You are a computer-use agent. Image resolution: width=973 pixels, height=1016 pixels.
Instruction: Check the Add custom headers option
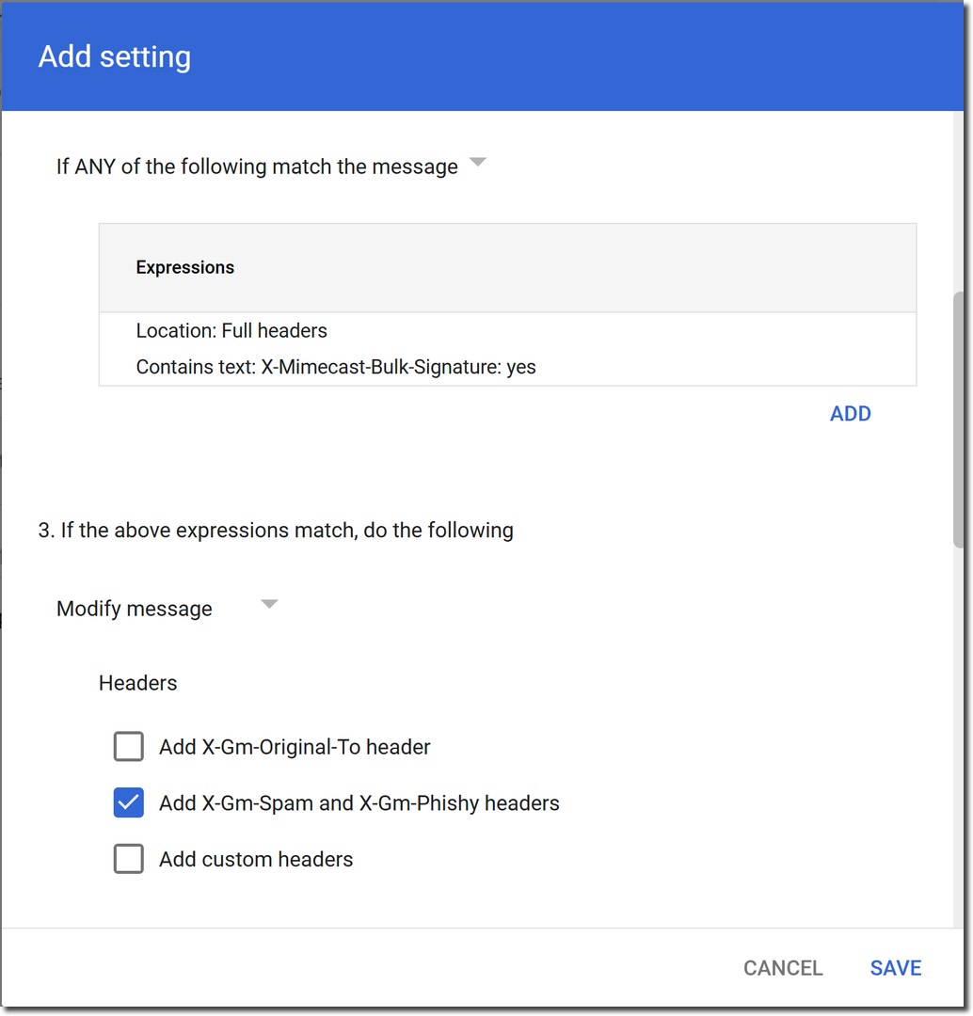(128, 858)
